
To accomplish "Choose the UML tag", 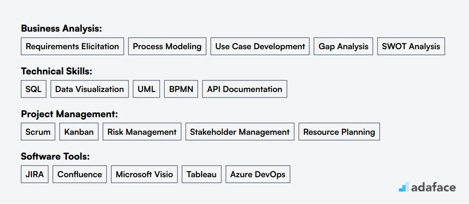I will click(147, 89).
